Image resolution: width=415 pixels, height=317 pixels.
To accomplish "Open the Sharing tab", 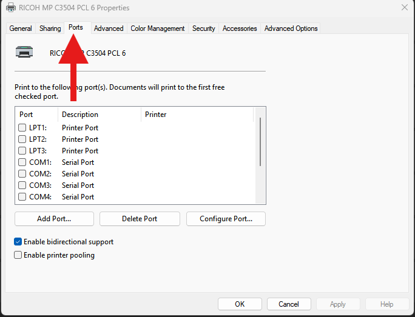I will pyautogui.click(x=50, y=28).
